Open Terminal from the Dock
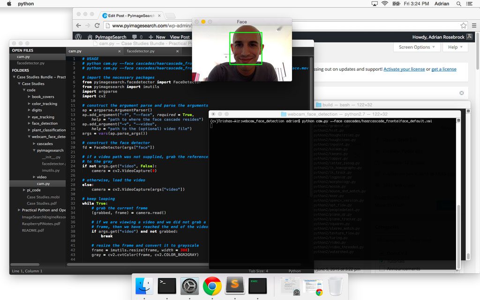The height and width of the screenshot is (300, 480). click(166, 286)
